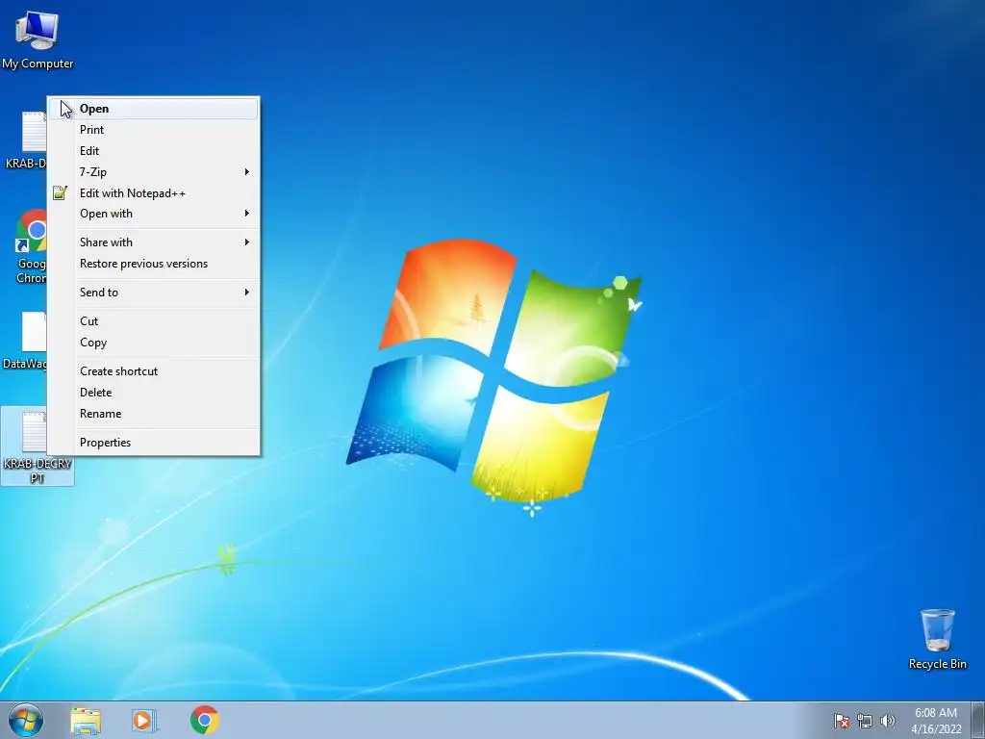Open the Recycle Bin icon
The height and width of the screenshot is (739, 985).
pyautogui.click(x=937, y=639)
